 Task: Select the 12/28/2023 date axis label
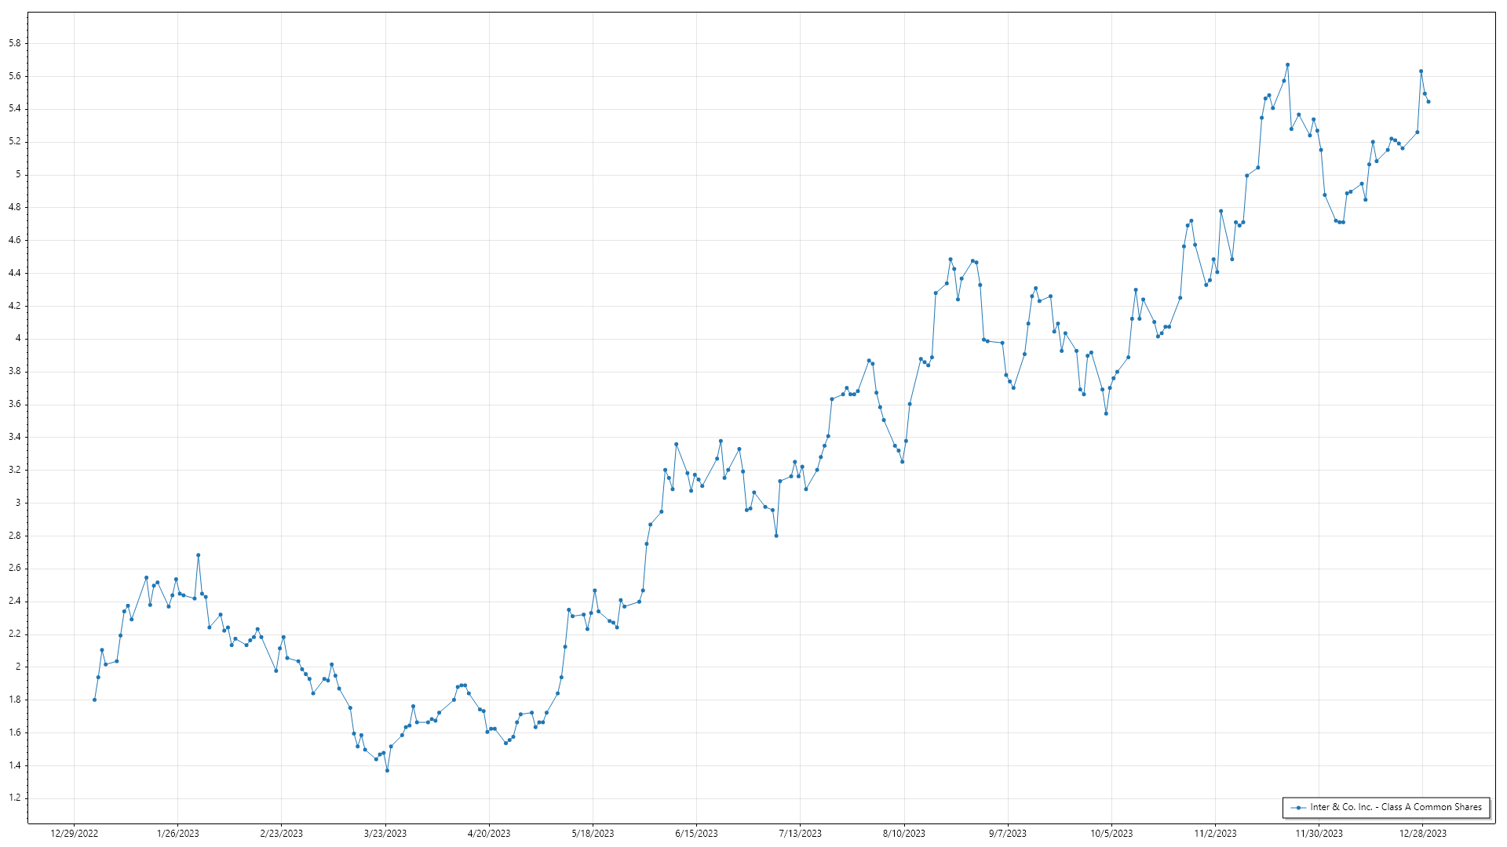1422,834
